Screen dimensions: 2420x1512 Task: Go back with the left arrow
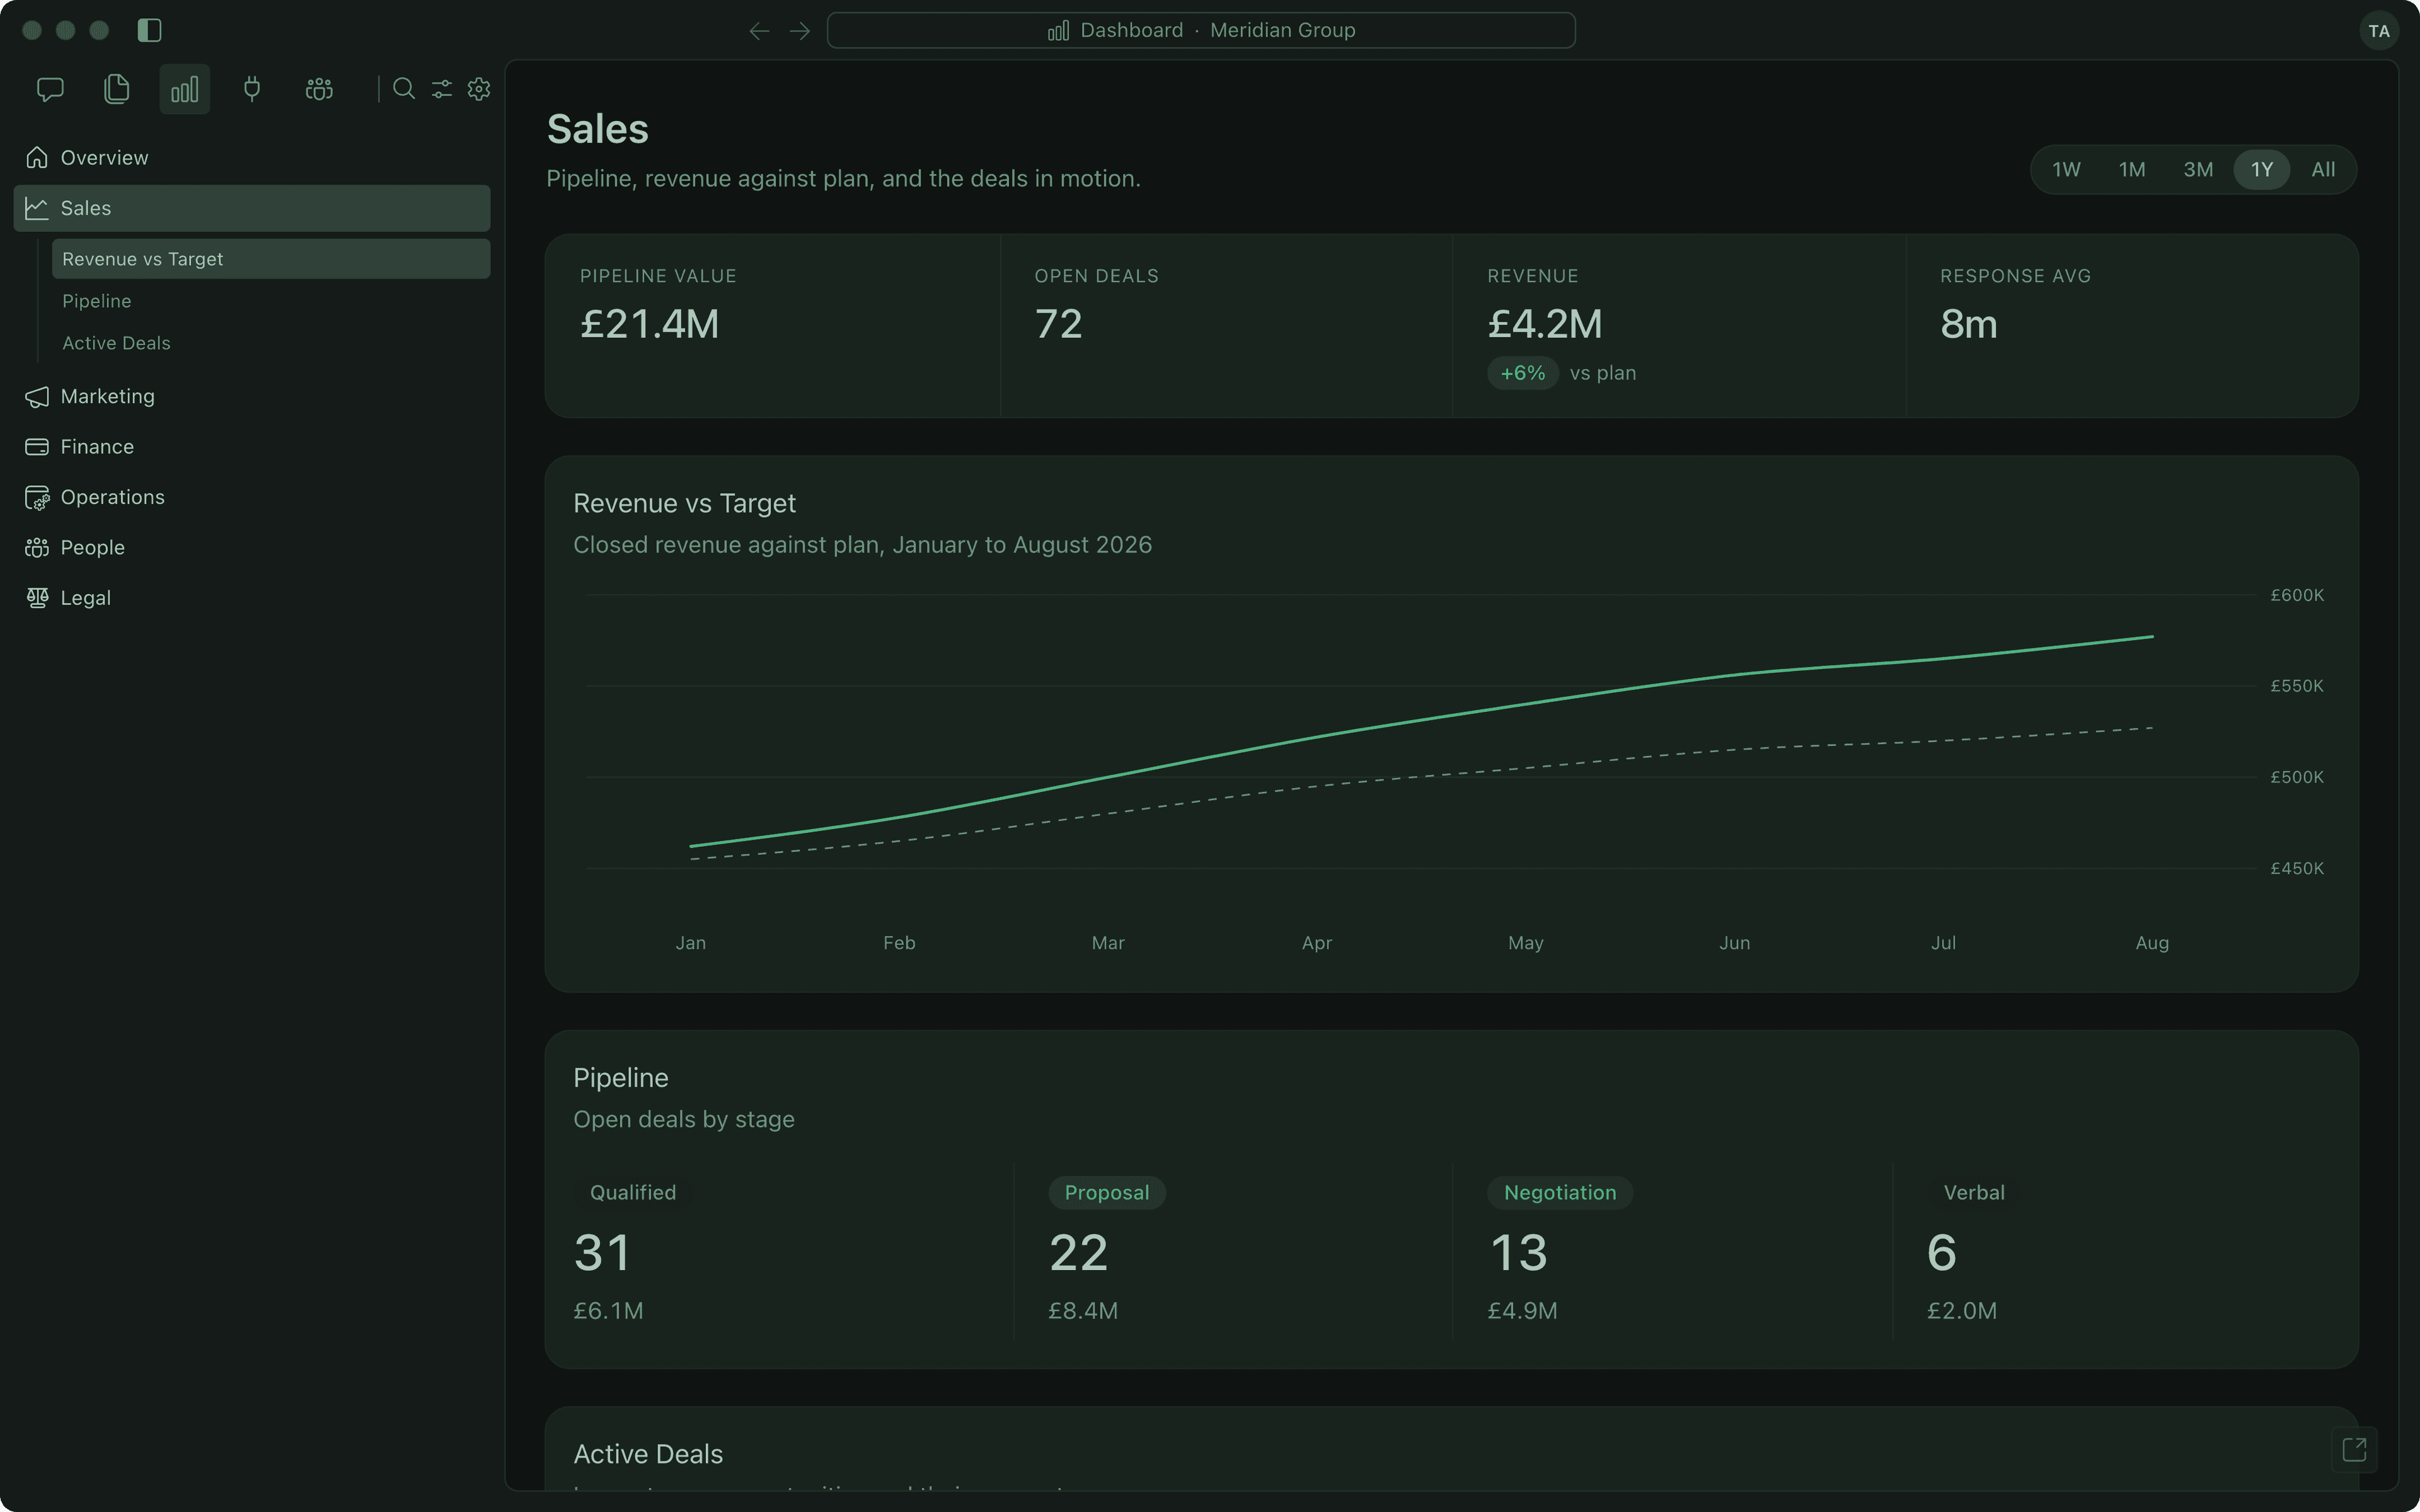(x=759, y=31)
